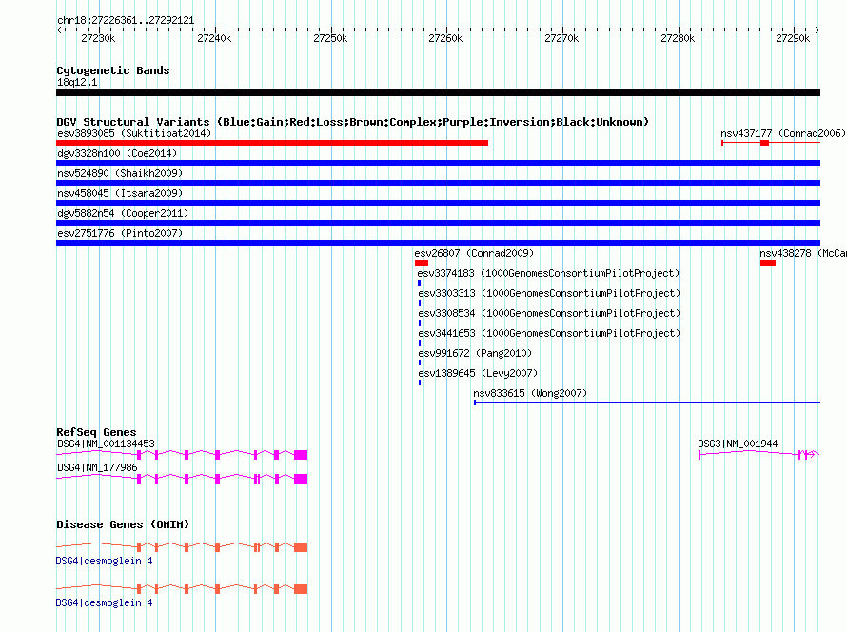This screenshot has height=632, width=847.
Task: Click the 27240k ruler tick label
Action: (x=214, y=38)
